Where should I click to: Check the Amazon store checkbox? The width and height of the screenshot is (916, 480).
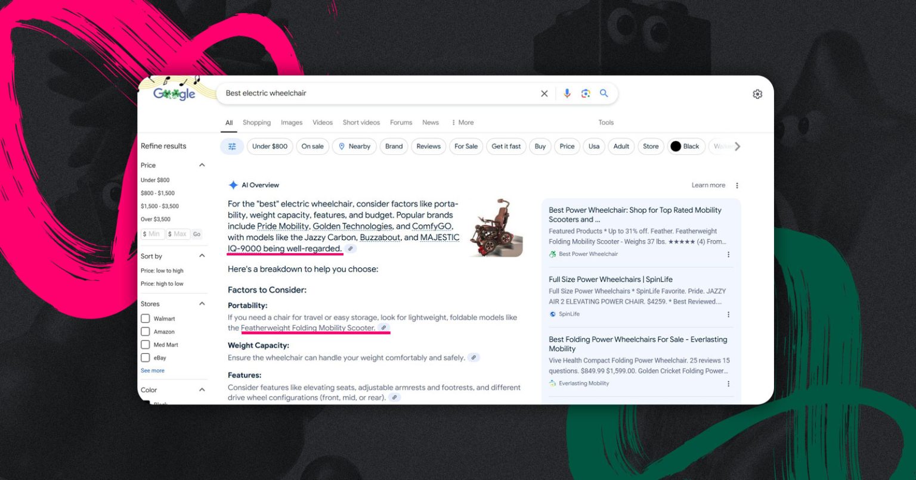click(146, 332)
